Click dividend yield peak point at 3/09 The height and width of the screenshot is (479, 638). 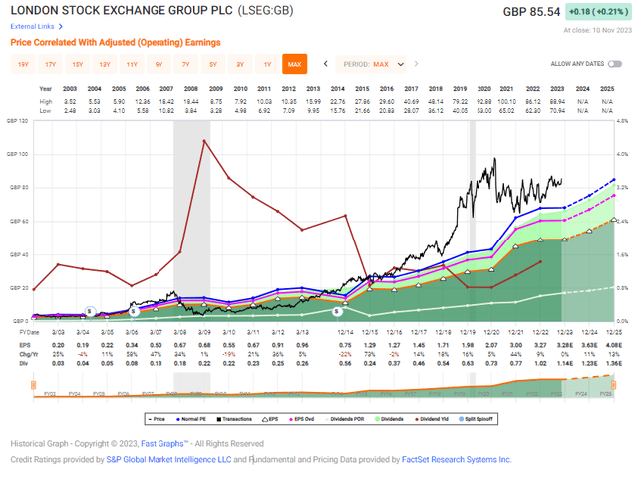(204, 141)
